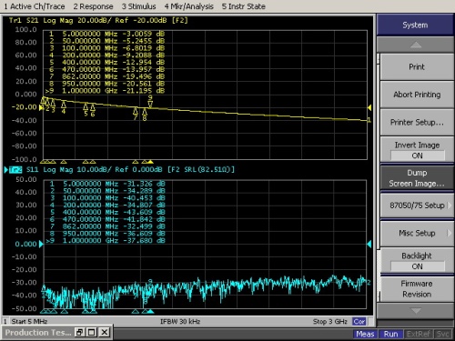The width and height of the screenshot is (455, 341).
Task: Select marker 9 on the yellow S21 trace
Action: [150, 102]
